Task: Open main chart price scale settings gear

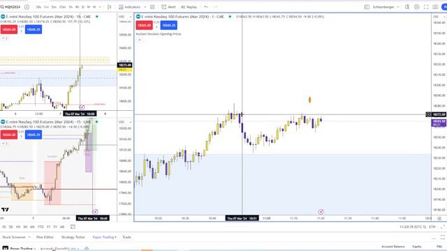Action: click(439, 218)
